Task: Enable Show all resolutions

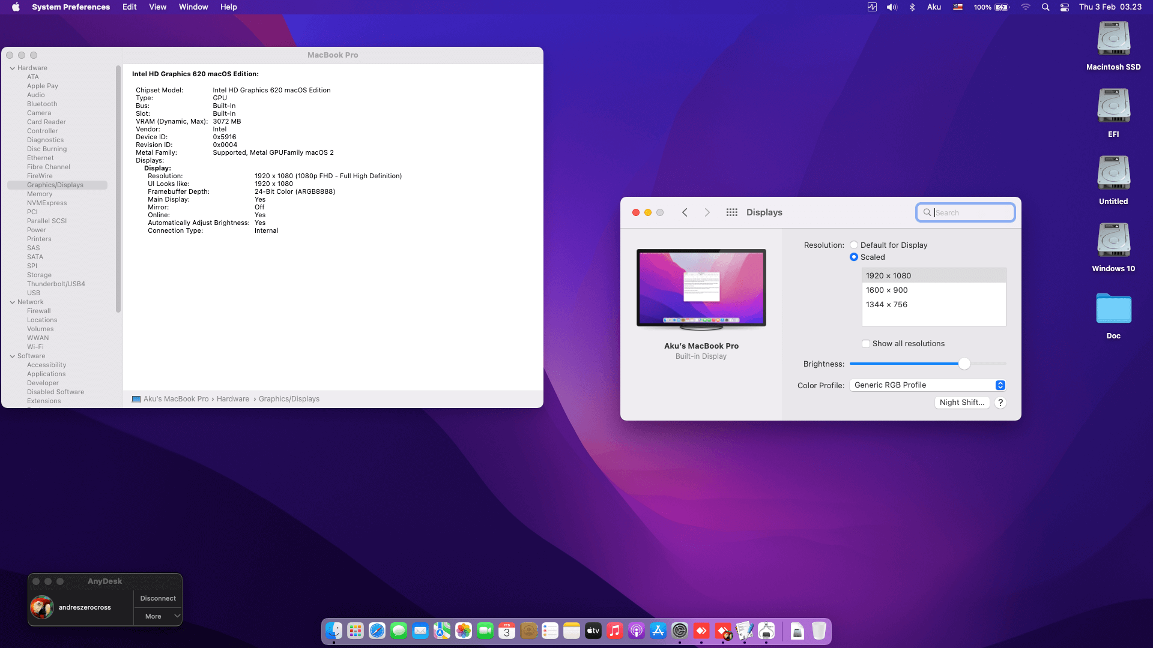Action: coord(866,343)
